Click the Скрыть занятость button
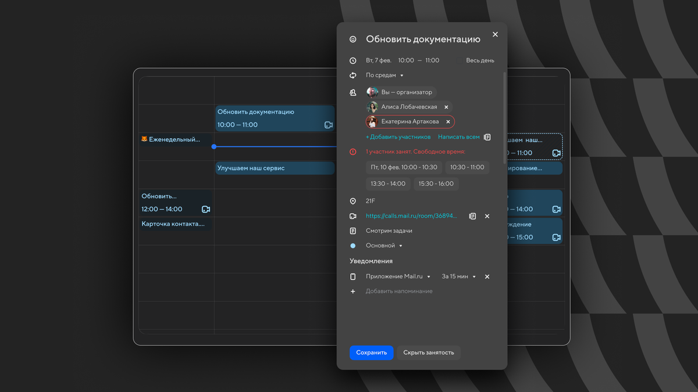 tap(429, 353)
